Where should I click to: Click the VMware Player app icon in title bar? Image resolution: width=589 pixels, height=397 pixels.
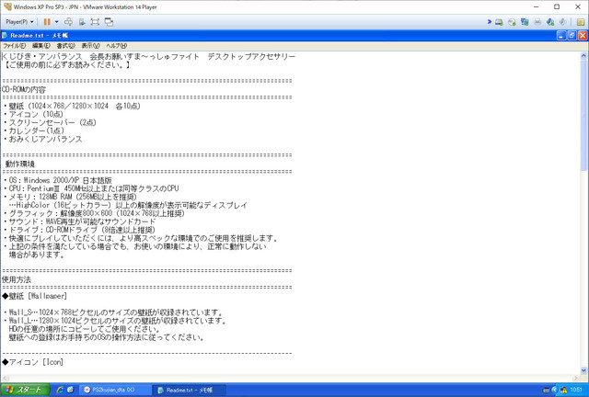7,6
